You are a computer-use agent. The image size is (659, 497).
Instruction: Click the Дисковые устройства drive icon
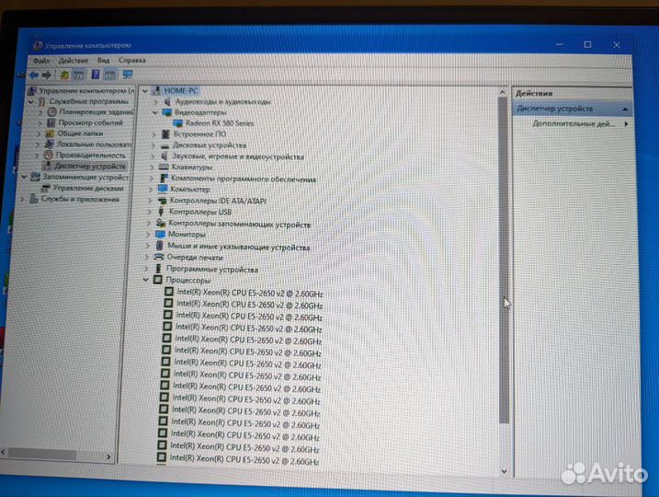point(165,145)
